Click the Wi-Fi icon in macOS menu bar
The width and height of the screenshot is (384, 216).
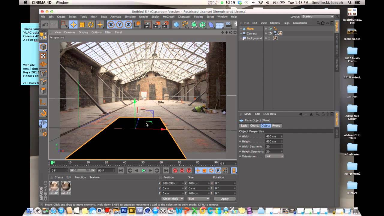(260, 2)
